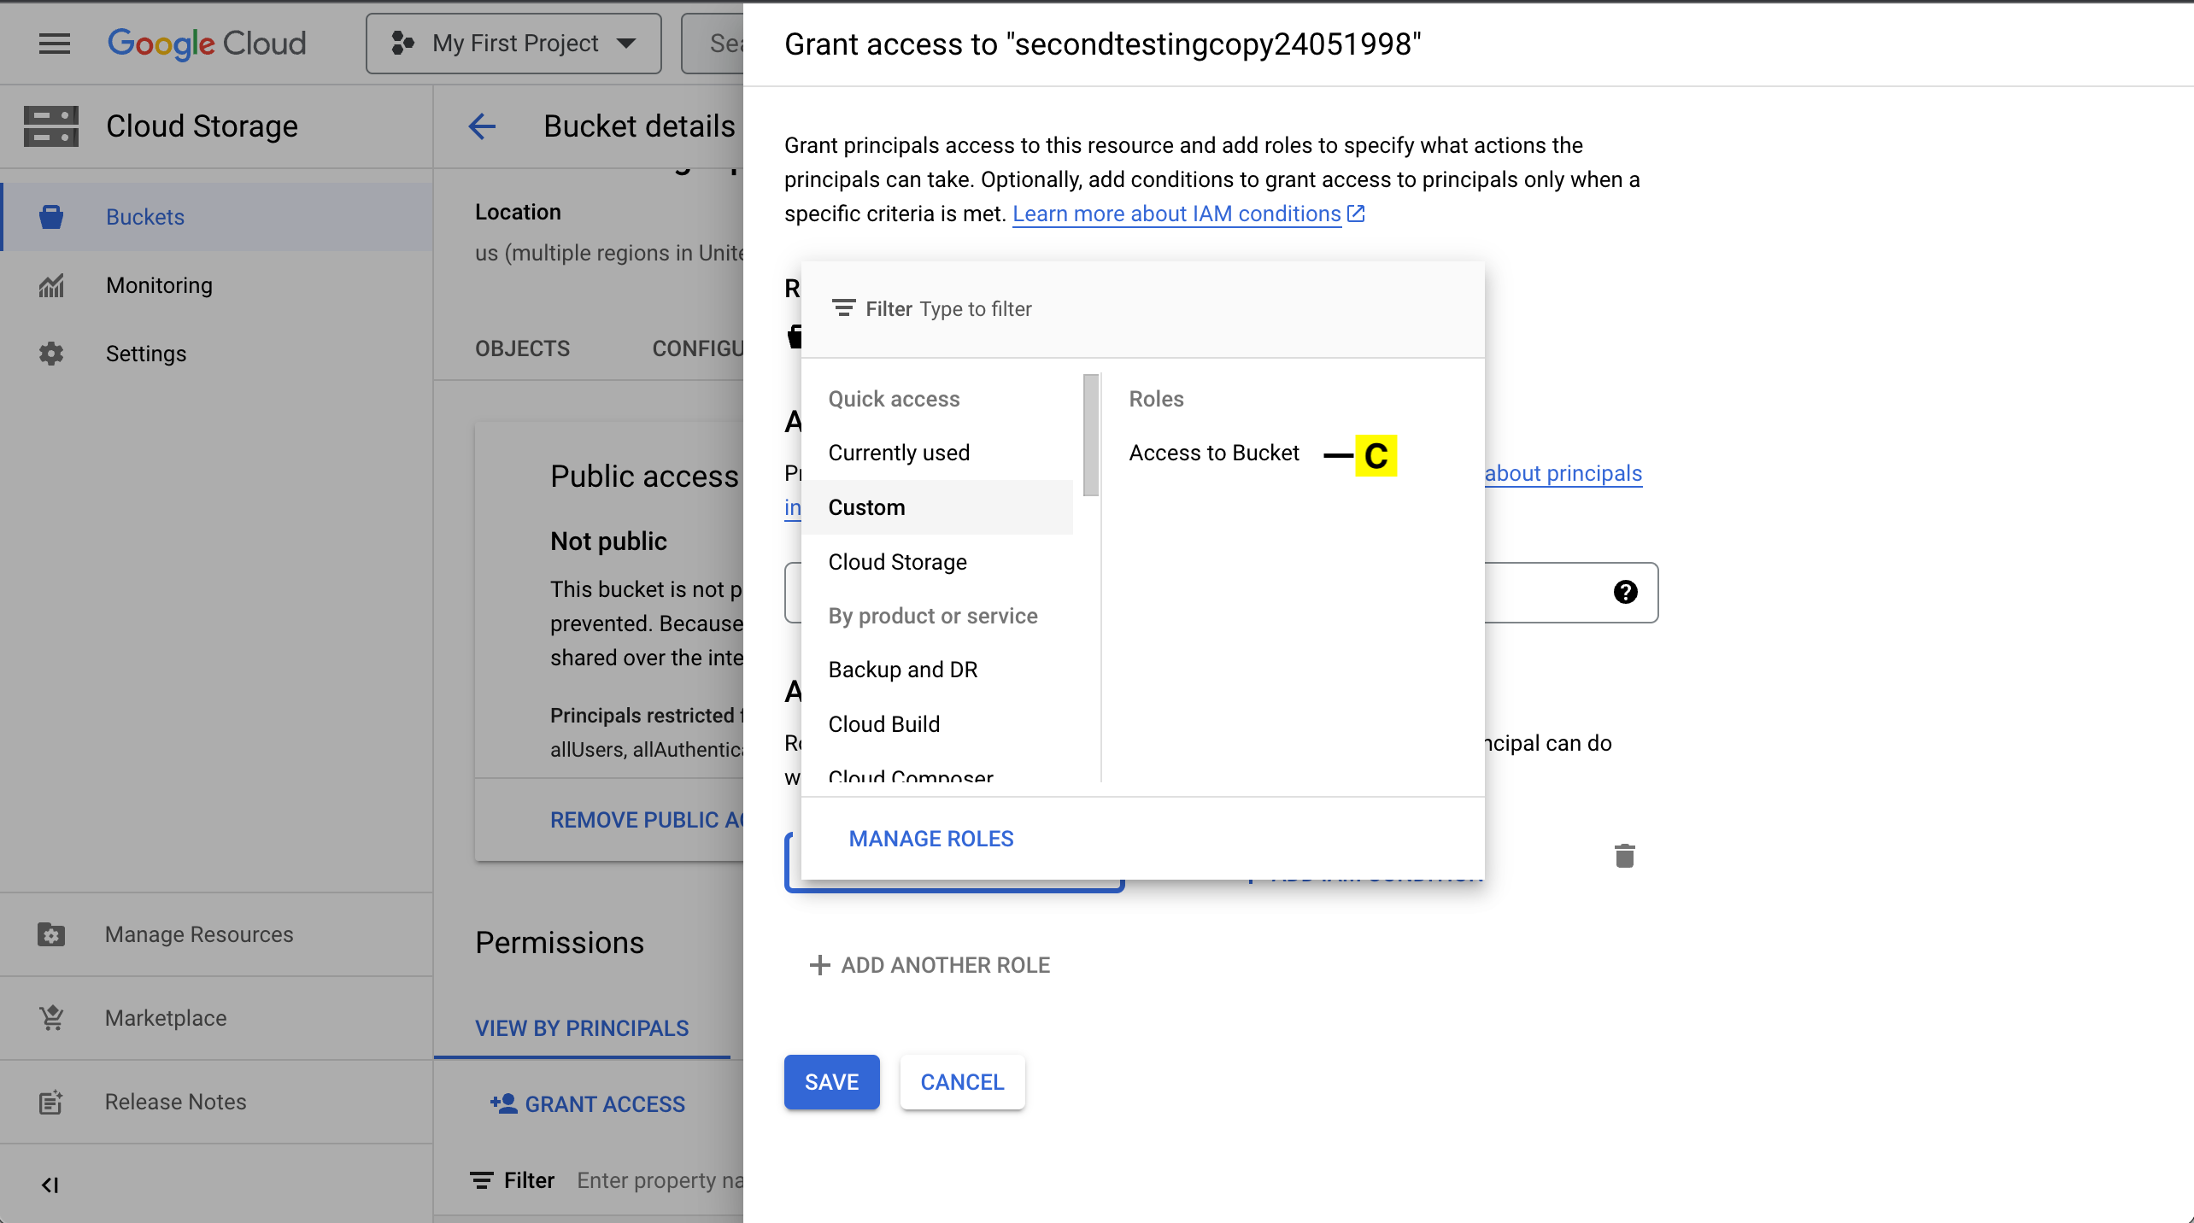Open the hamburger navigation menu
The width and height of the screenshot is (2194, 1223).
pos(55,44)
